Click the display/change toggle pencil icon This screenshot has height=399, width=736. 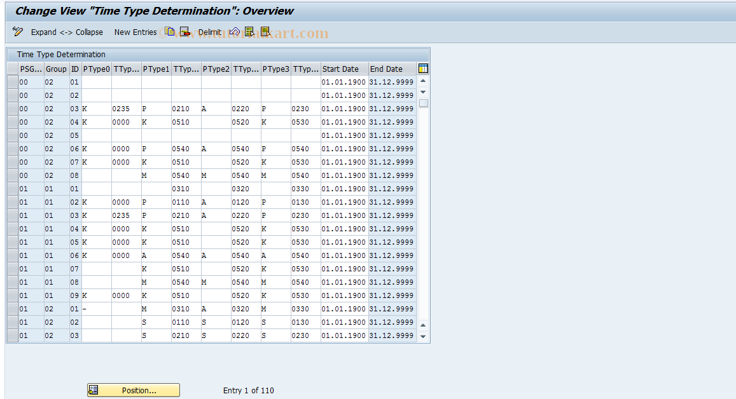(x=18, y=32)
